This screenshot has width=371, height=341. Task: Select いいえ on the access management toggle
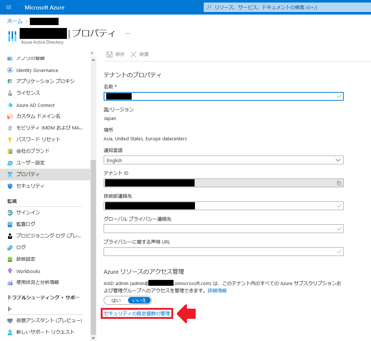[139, 300]
